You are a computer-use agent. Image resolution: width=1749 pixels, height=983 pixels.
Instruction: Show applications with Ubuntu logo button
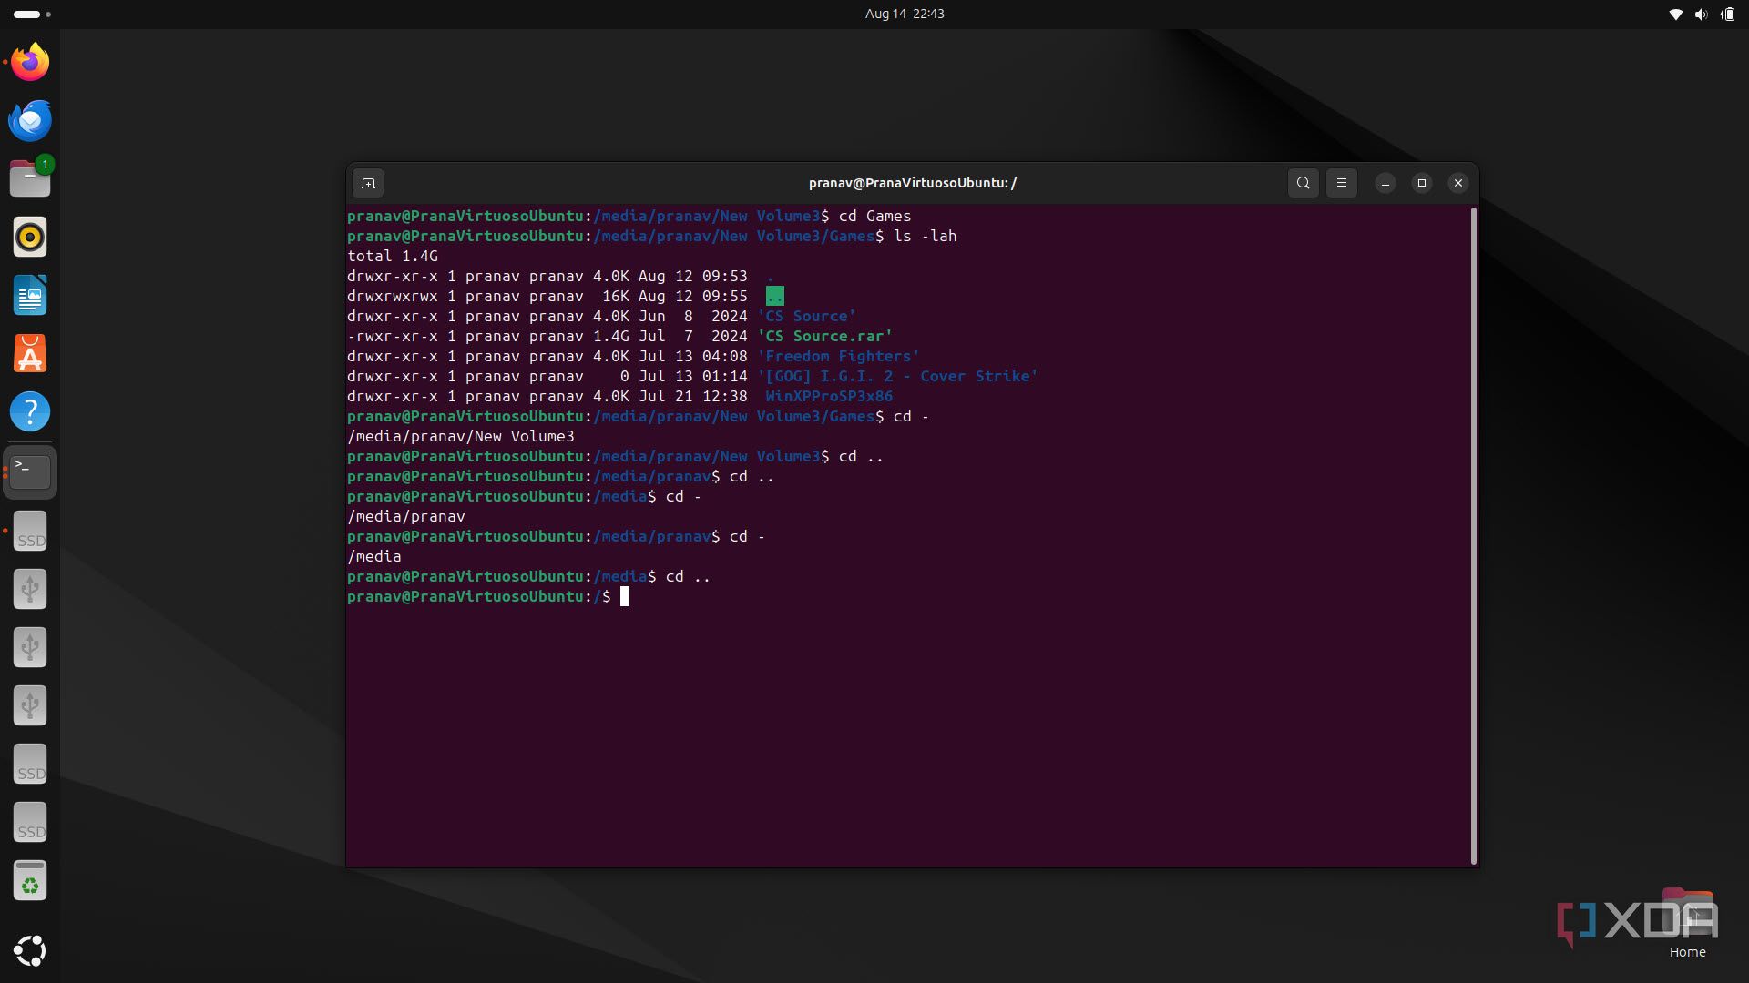coord(30,950)
